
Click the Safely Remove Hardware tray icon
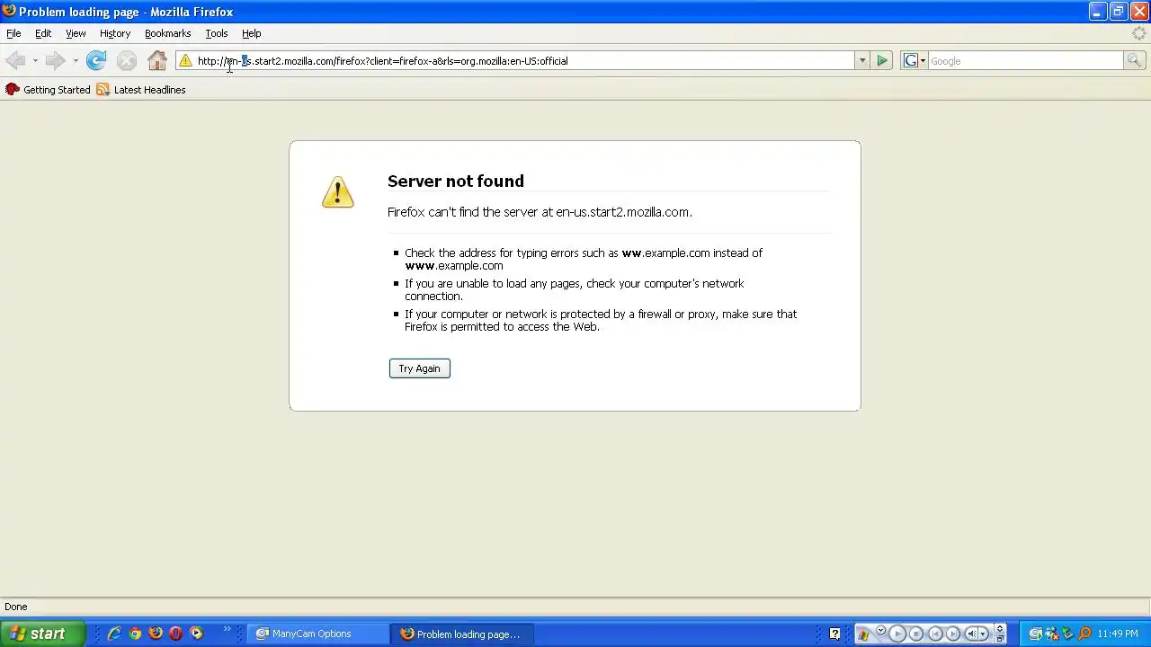1068,634
